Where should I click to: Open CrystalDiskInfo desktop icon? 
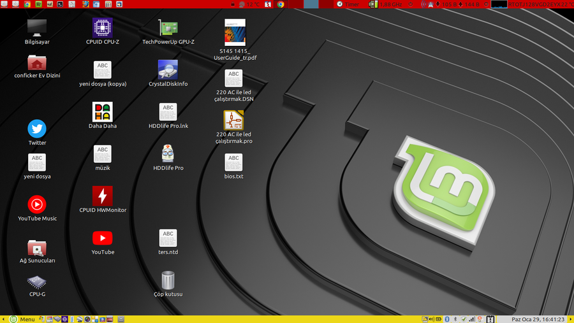[168, 69]
